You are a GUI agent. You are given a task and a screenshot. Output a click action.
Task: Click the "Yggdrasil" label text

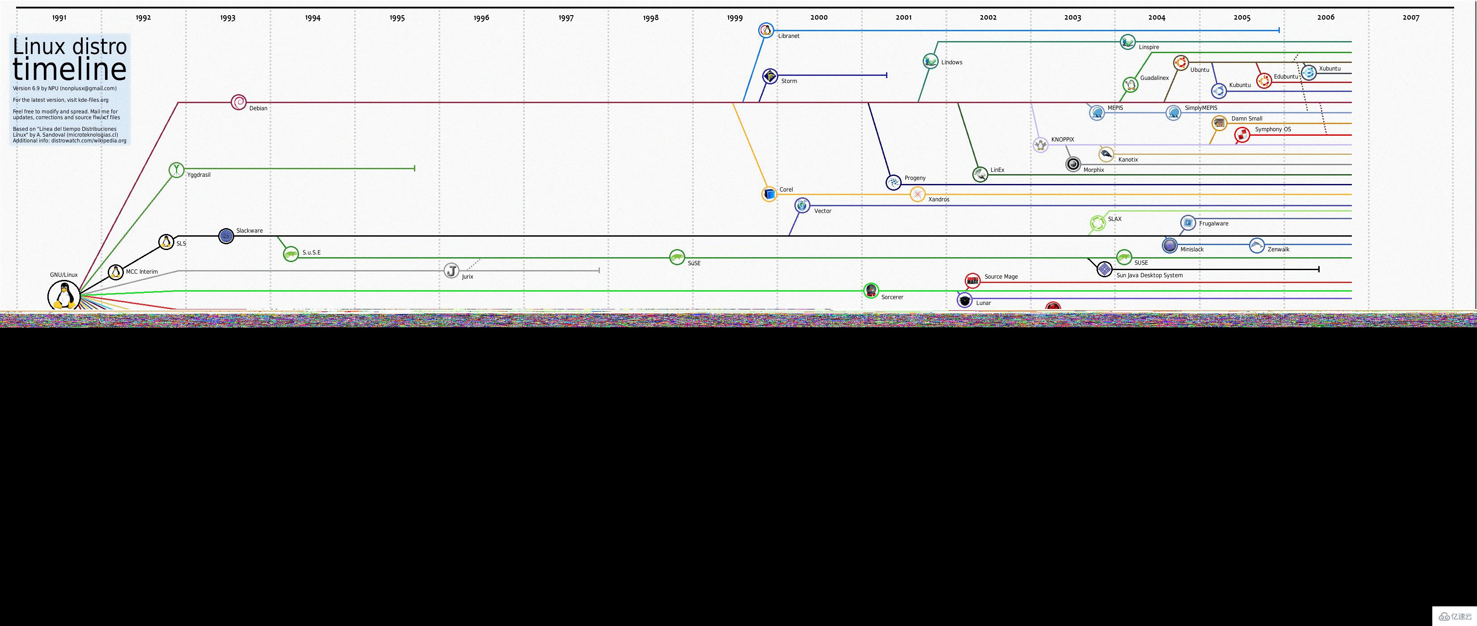198,175
